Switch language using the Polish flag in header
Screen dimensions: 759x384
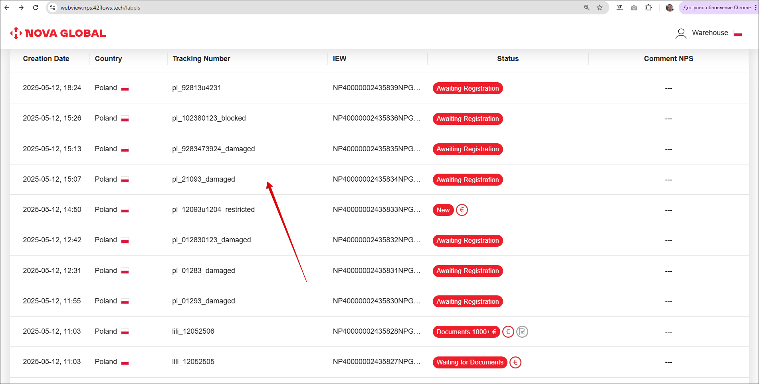(x=737, y=33)
